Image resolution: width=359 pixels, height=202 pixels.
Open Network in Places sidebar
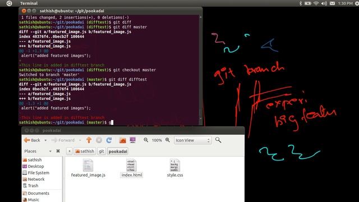click(34, 179)
